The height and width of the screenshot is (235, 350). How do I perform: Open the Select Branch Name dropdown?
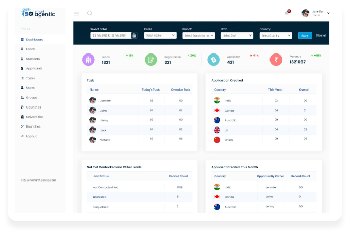[x=199, y=35]
